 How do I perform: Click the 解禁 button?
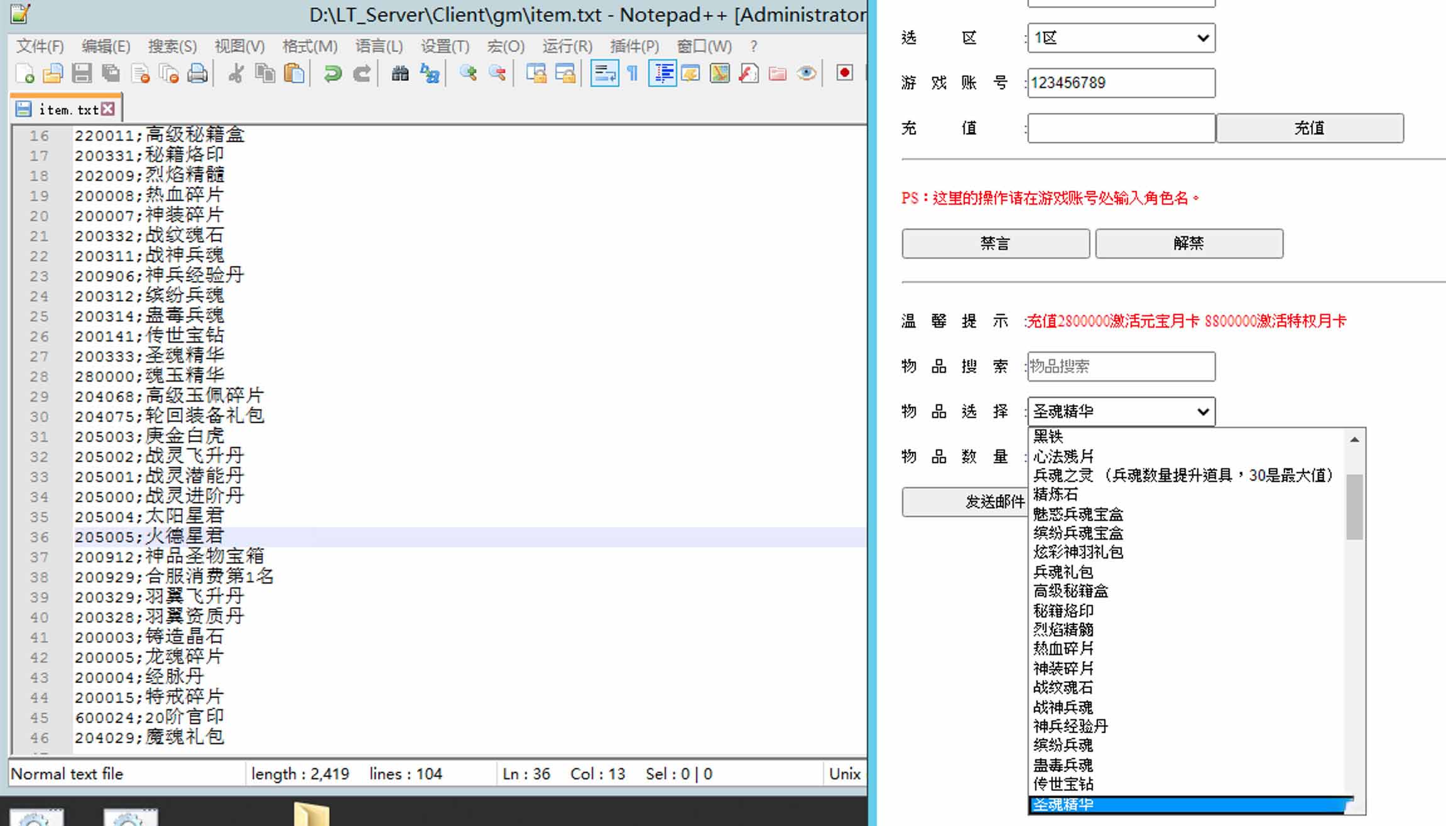[x=1189, y=244]
